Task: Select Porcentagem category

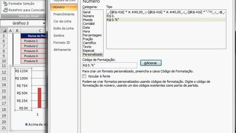Action: pyautogui.click(x=92, y=35)
